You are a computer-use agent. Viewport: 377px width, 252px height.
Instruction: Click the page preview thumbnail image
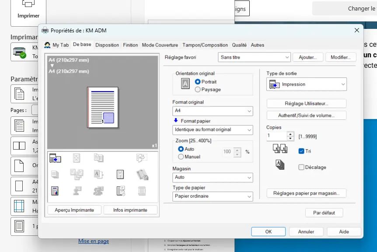[103, 107]
